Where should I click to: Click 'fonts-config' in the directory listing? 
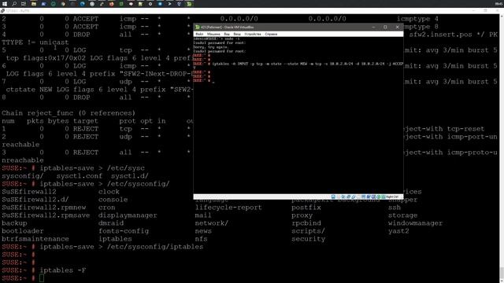[124, 231]
